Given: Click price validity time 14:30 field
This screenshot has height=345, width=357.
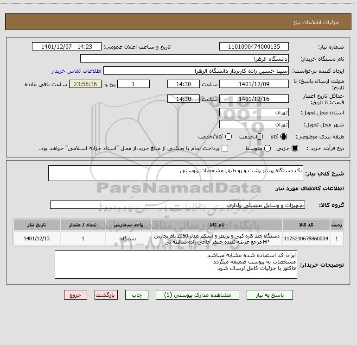Looking at the screenshot, I should 184,99.
